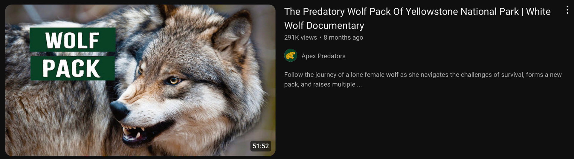This screenshot has width=574, height=159.
Task: Click the green PACK label on thumbnail
Action: coord(72,68)
